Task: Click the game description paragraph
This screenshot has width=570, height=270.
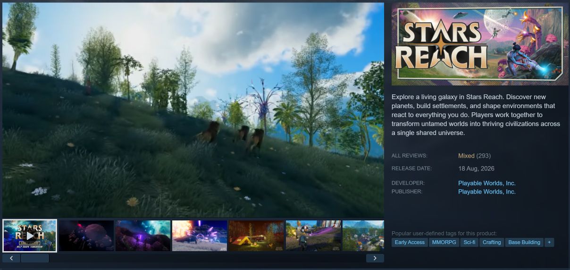Action: pos(476,115)
